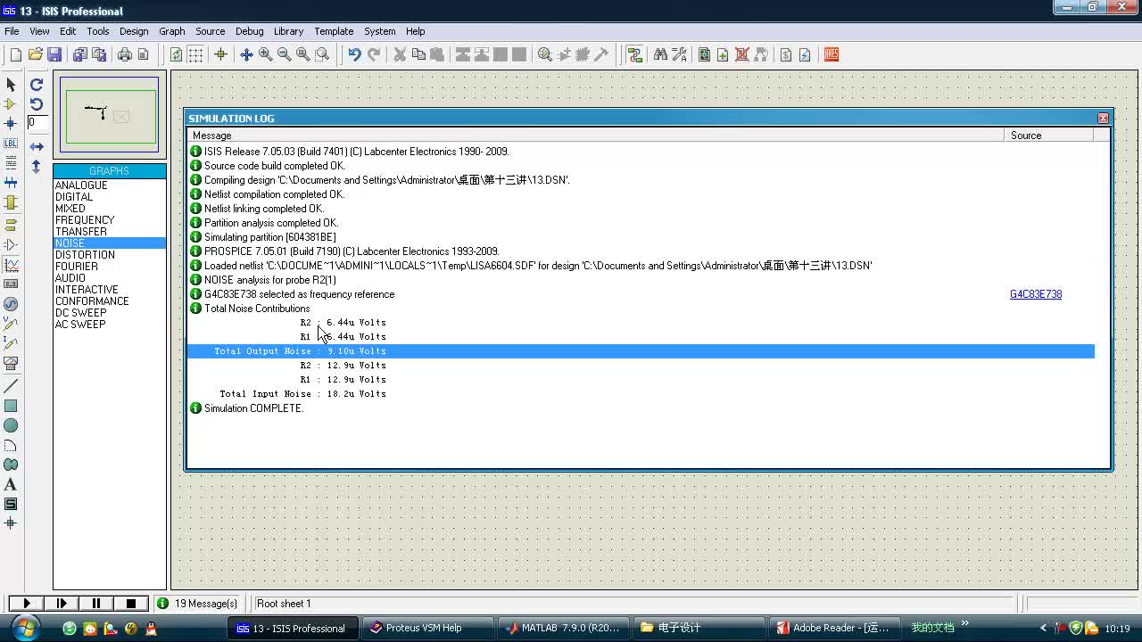Open the Library menu
Viewport: 1142px width, 642px height.
tap(288, 31)
